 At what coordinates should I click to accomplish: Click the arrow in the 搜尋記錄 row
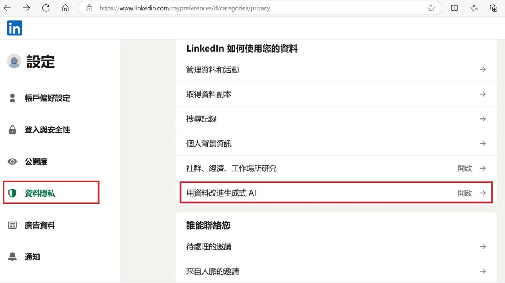pyautogui.click(x=483, y=119)
